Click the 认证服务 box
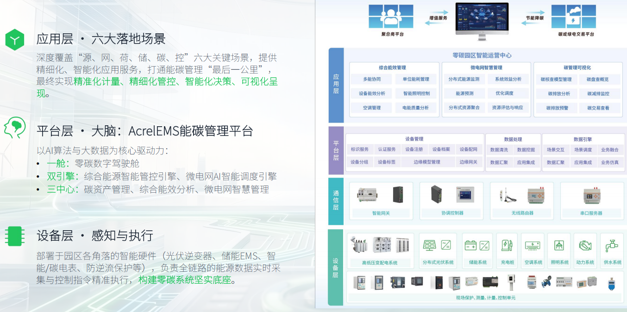The height and width of the screenshot is (312, 627). 387,149
